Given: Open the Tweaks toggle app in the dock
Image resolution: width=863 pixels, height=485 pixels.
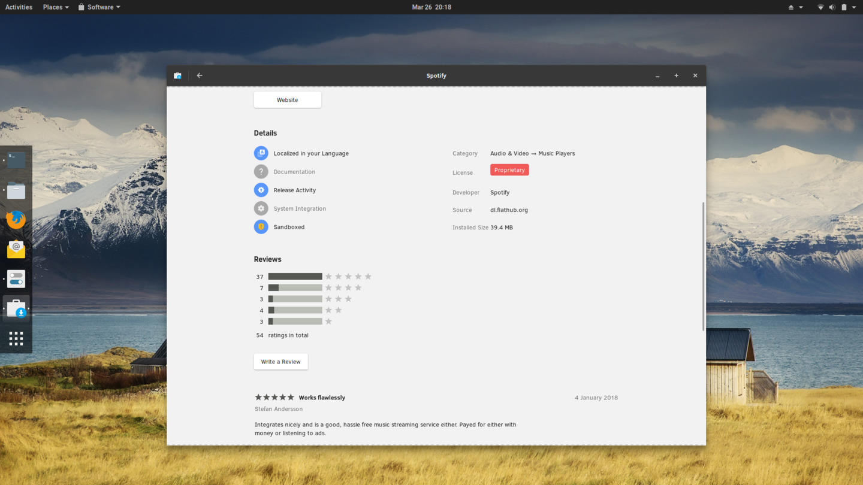Looking at the screenshot, I should (x=16, y=279).
